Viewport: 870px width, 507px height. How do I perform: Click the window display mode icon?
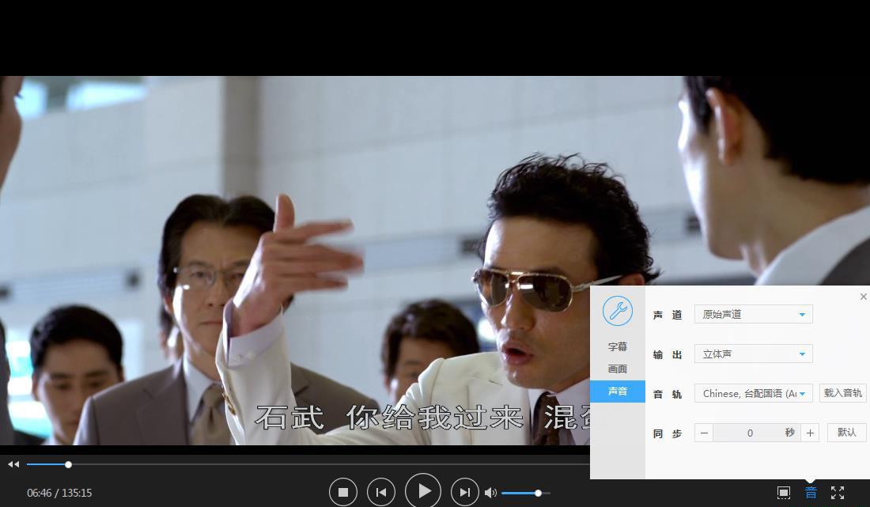pos(784,493)
